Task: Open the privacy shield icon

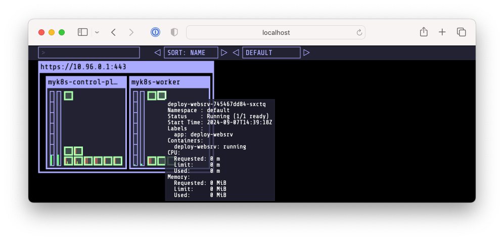Action: [x=174, y=32]
